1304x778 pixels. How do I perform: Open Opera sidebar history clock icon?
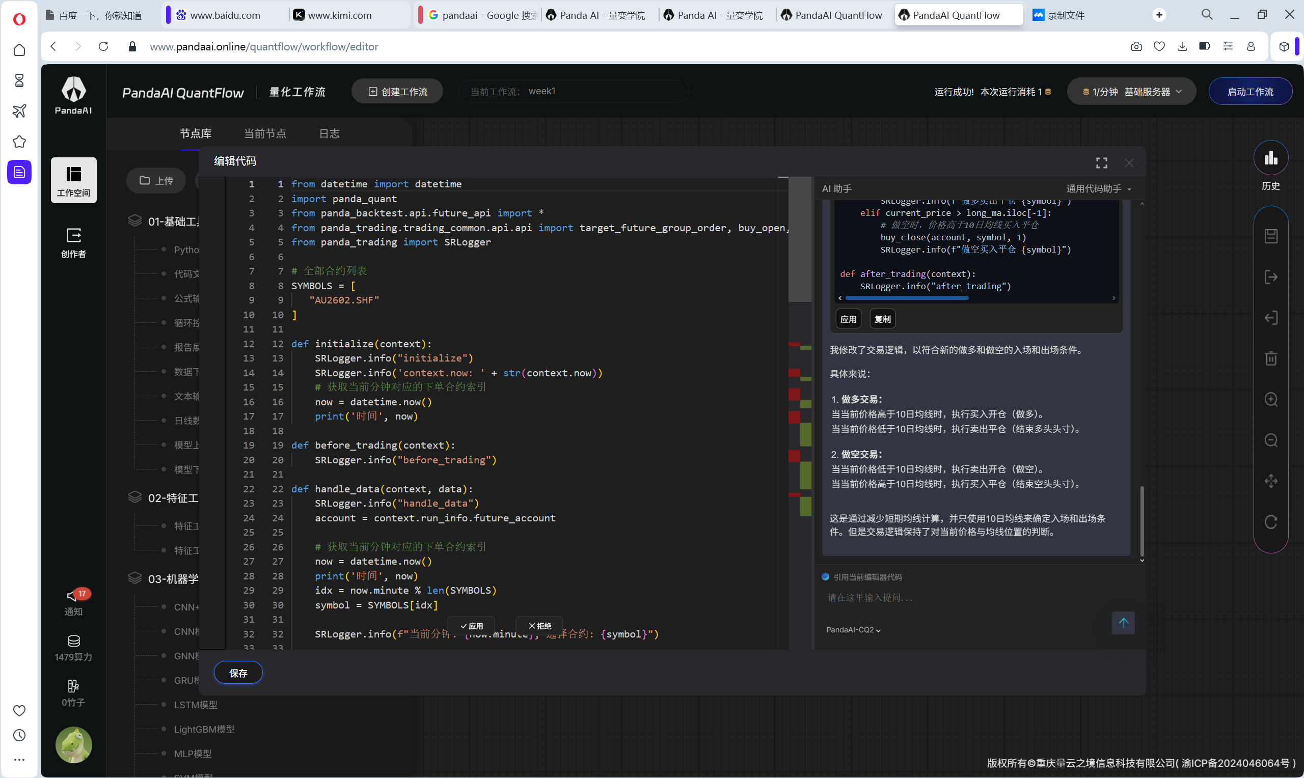19,735
